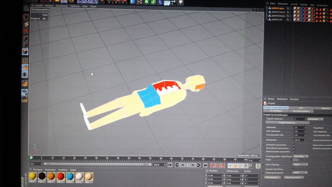Toggle the Enable Snap magnet icon
This screenshot has width=332, height=187.
click(x=25, y=83)
